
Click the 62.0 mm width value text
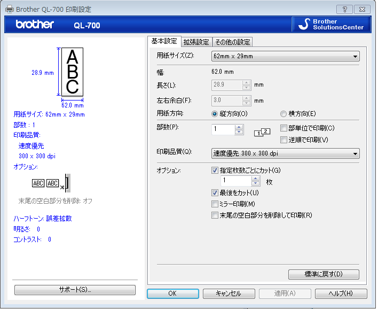[x=223, y=72]
